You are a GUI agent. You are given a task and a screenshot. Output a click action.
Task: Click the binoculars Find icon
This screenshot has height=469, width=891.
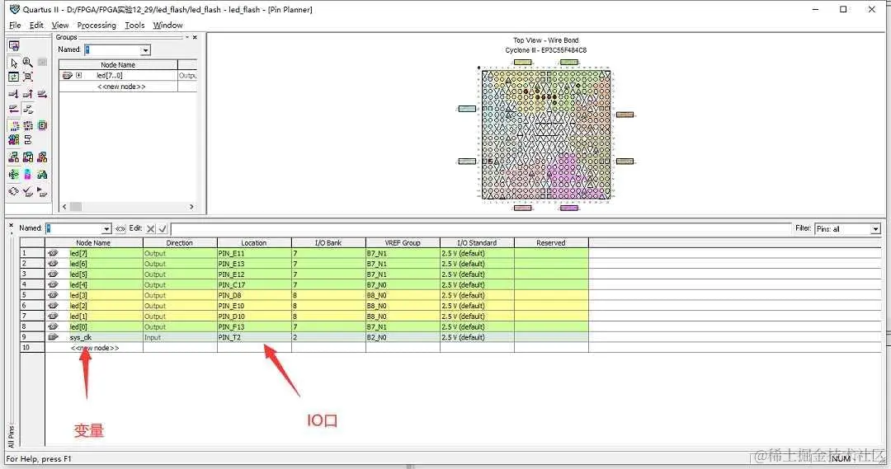[42, 174]
